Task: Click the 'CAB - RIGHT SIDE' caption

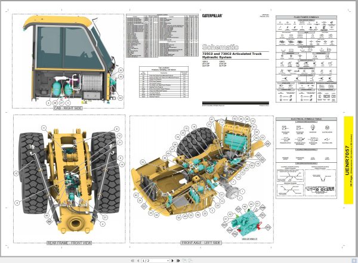Action: (x=68, y=108)
